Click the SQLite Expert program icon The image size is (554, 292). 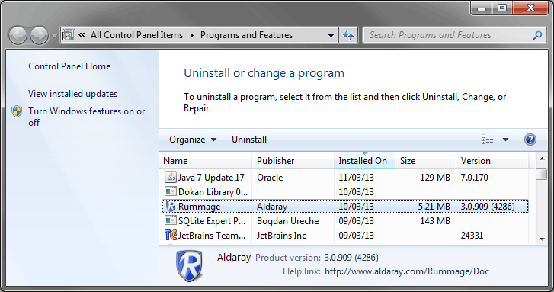tap(171, 220)
